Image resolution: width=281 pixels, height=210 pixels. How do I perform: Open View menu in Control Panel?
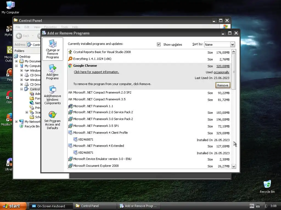click(37, 27)
